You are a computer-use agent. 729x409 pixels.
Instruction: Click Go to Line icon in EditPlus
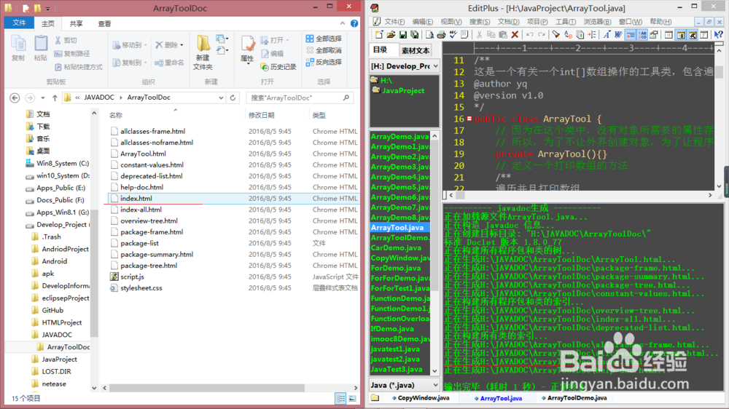pos(592,35)
